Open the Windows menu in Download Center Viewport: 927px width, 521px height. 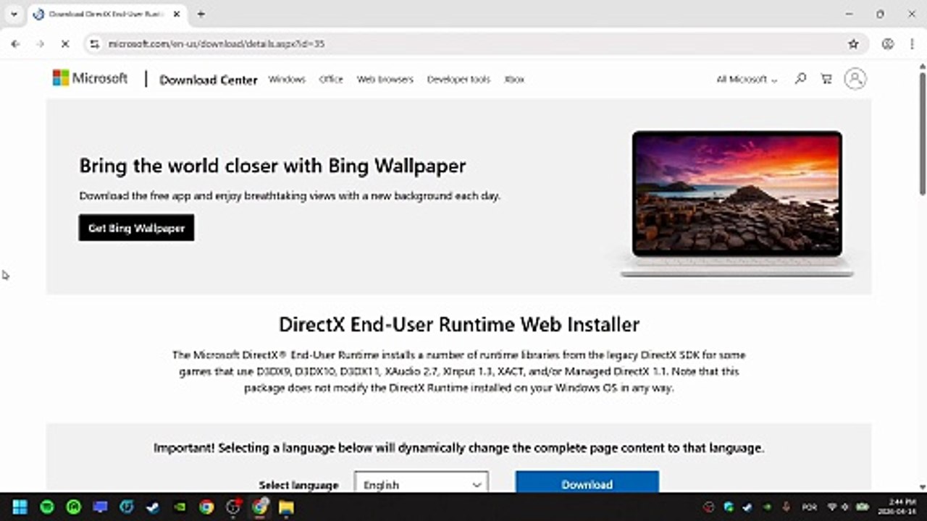tap(287, 80)
